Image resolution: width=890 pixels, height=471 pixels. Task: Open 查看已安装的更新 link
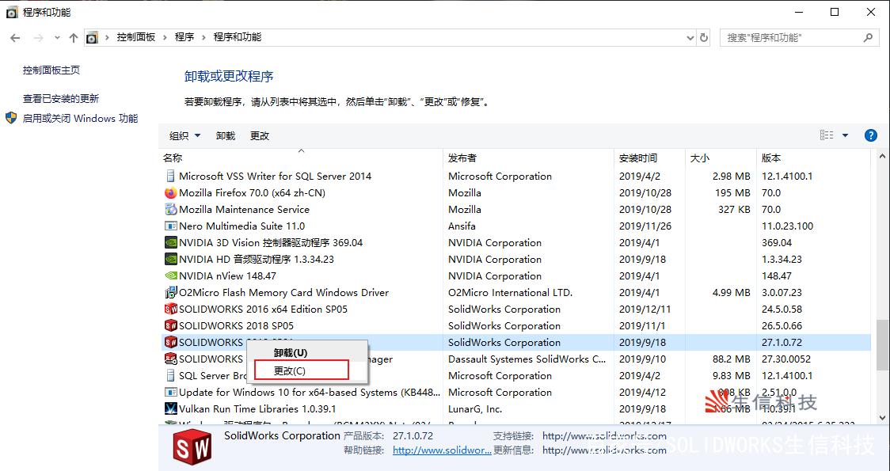click(x=61, y=99)
